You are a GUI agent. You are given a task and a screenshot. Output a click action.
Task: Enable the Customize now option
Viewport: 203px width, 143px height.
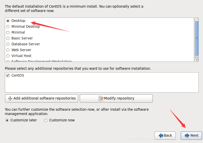coord(46,120)
